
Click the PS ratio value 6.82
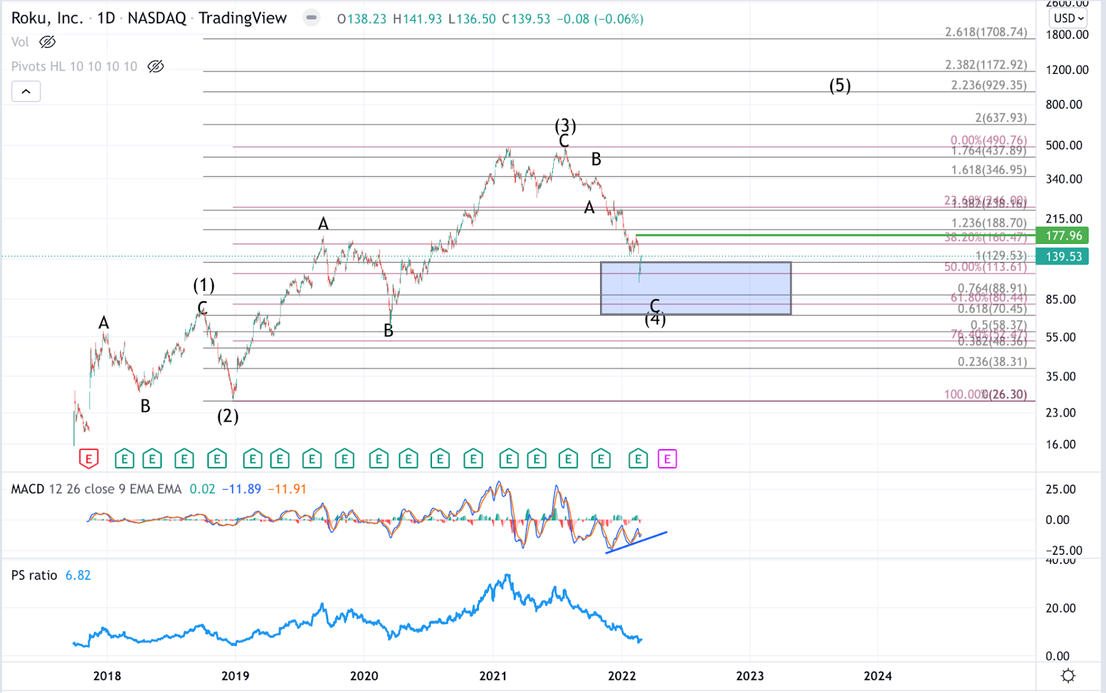(x=78, y=576)
